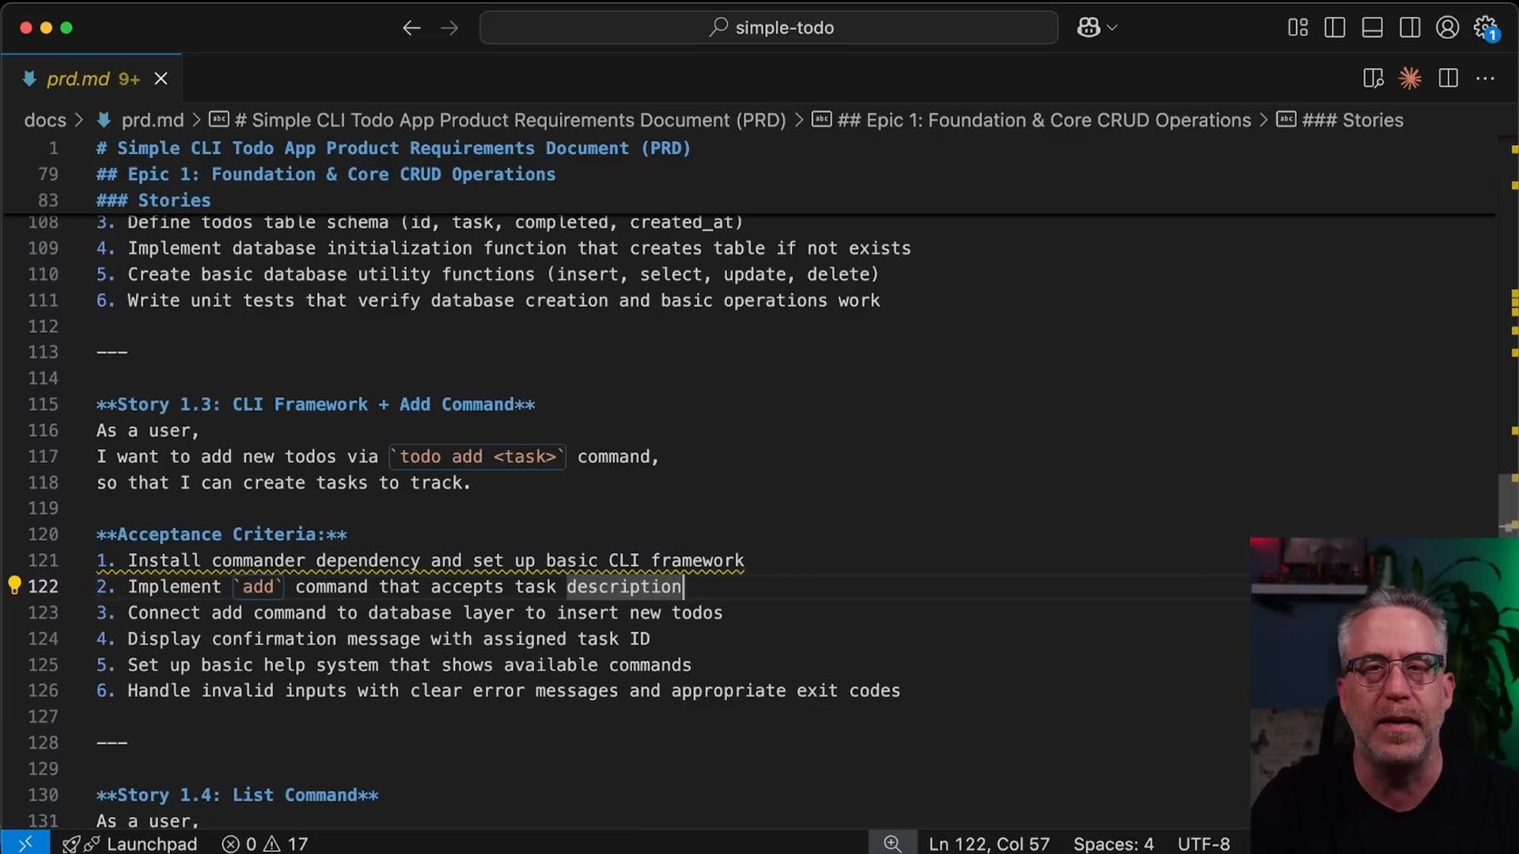1519x854 pixels.
Task: Open the editor More Actions menu
Action: click(1485, 78)
